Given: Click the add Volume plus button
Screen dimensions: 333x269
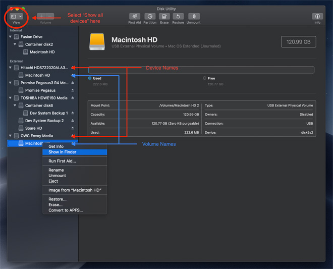Looking at the screenshot, I should (41, 16).
